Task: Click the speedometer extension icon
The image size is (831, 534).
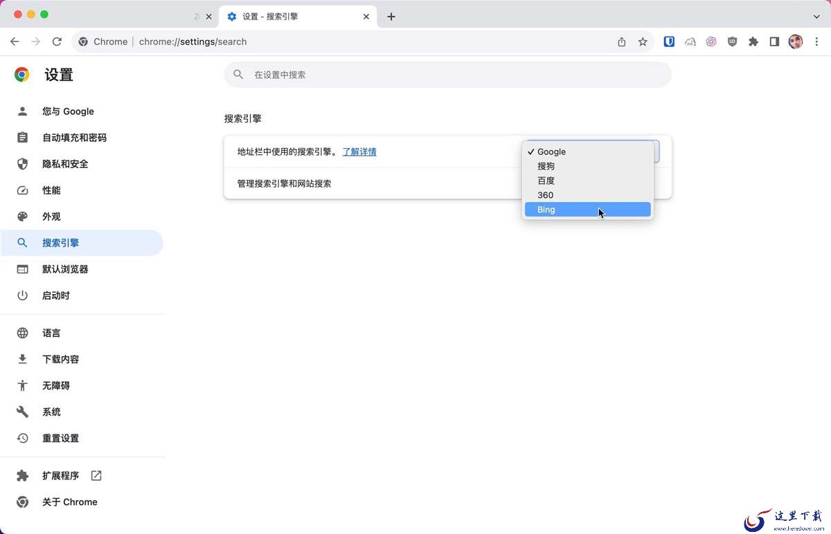Action: [x=690, y=42]
